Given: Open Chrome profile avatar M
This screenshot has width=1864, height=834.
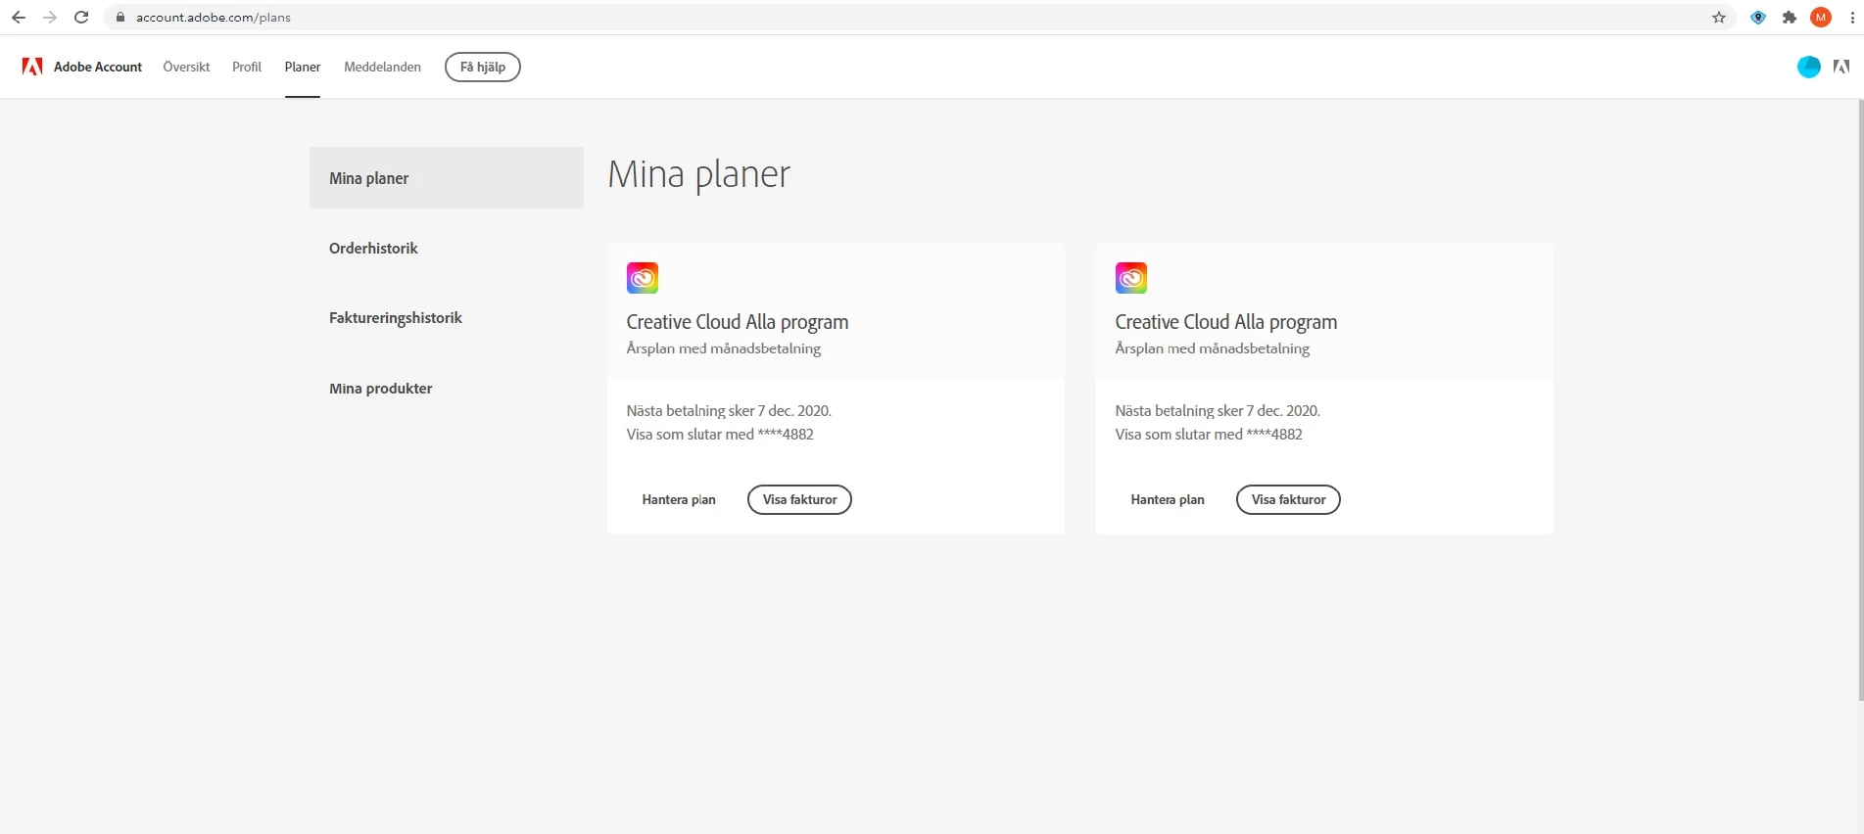Looking at the screenshot, I should (x=1821, y=18).
